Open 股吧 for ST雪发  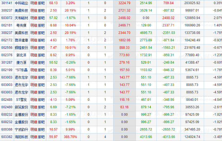[x=41, y=100]
